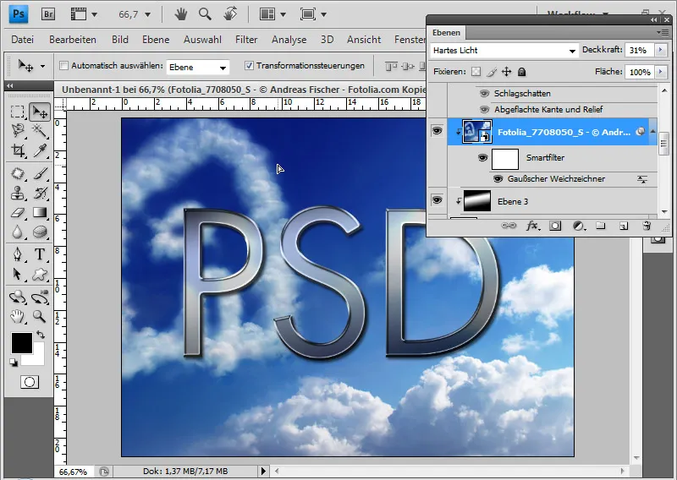The image size is (677, 480).
Task: Hide the Ebene 3 layer
Action: click(437, 200)
